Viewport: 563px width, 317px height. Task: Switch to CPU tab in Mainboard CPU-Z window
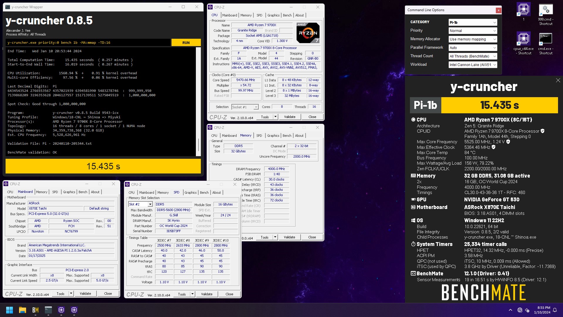[x=10, y=192]
